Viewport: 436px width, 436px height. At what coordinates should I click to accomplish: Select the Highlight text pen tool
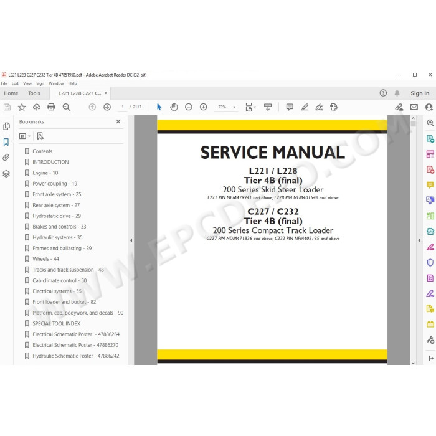coord(305,107)
